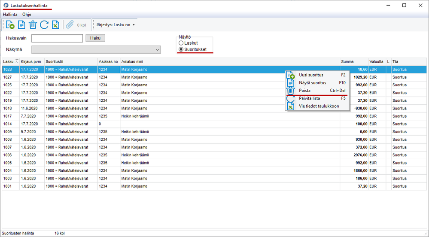The width and height of the screenshot is (429, 237).
Task: Click the Uusi suoritus context menu icon
Action: tap(291, 75)
